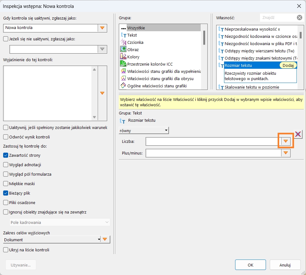Click the icon beside Niezgodność kodowania w pliku PDF
The width and height of the screenshot is (306, 275).
[221, 44]
